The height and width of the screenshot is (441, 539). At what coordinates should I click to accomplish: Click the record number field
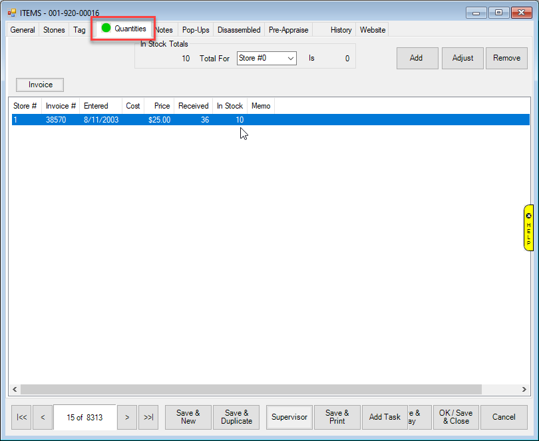(x=85, y=417)
